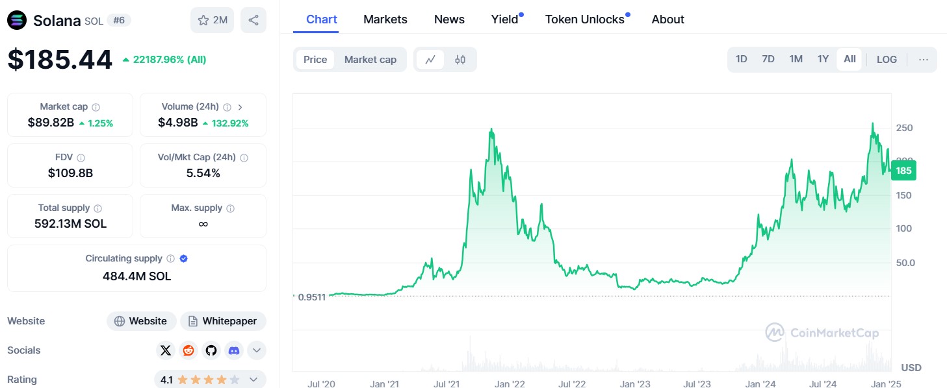Click the 484.4M SOL circulating supply value
This screenshot has height=388, width=947.
pyautogui.click(x=136, y=276)
